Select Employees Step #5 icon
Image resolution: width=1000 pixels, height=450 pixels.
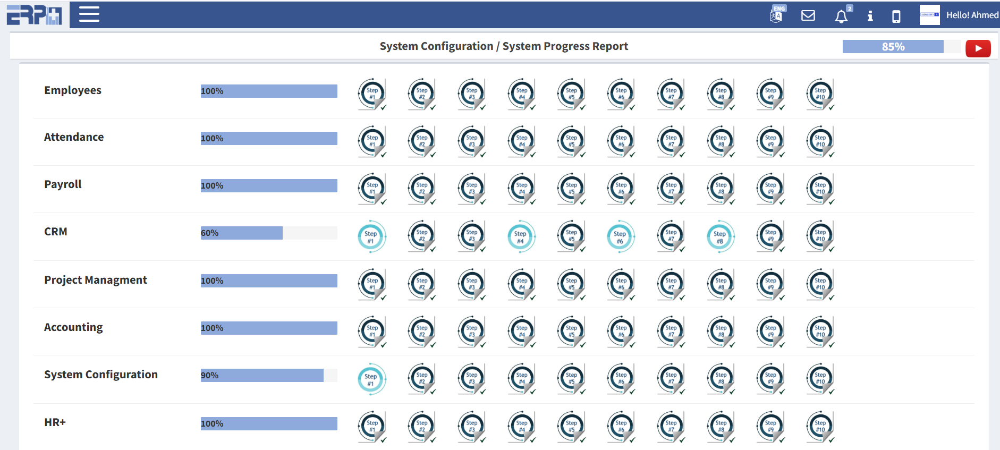(571, 94)
